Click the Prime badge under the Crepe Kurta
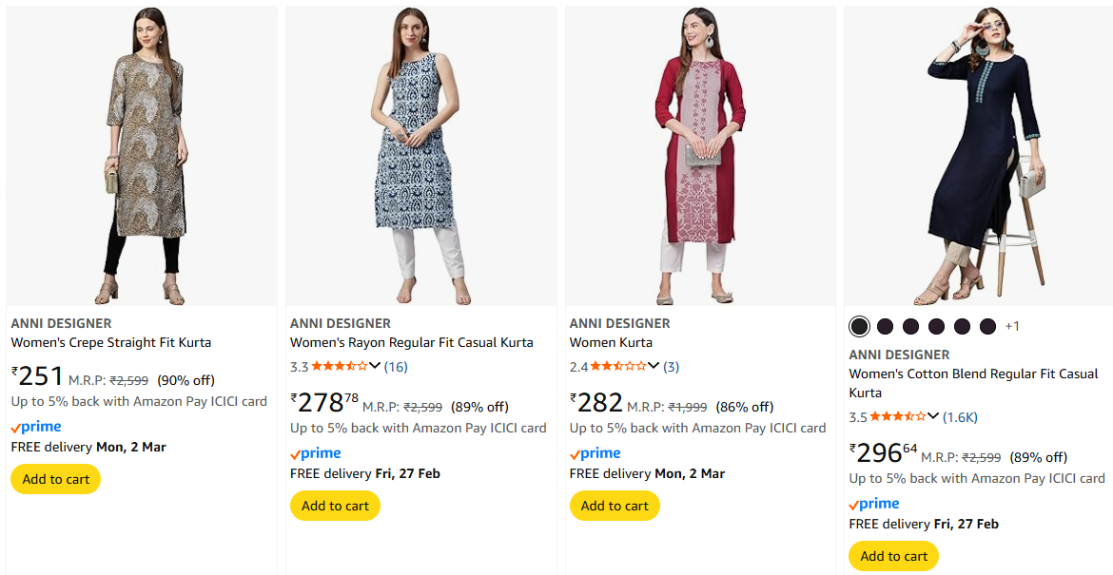Viewport: 1113px width, 575px height. [36, 427]
